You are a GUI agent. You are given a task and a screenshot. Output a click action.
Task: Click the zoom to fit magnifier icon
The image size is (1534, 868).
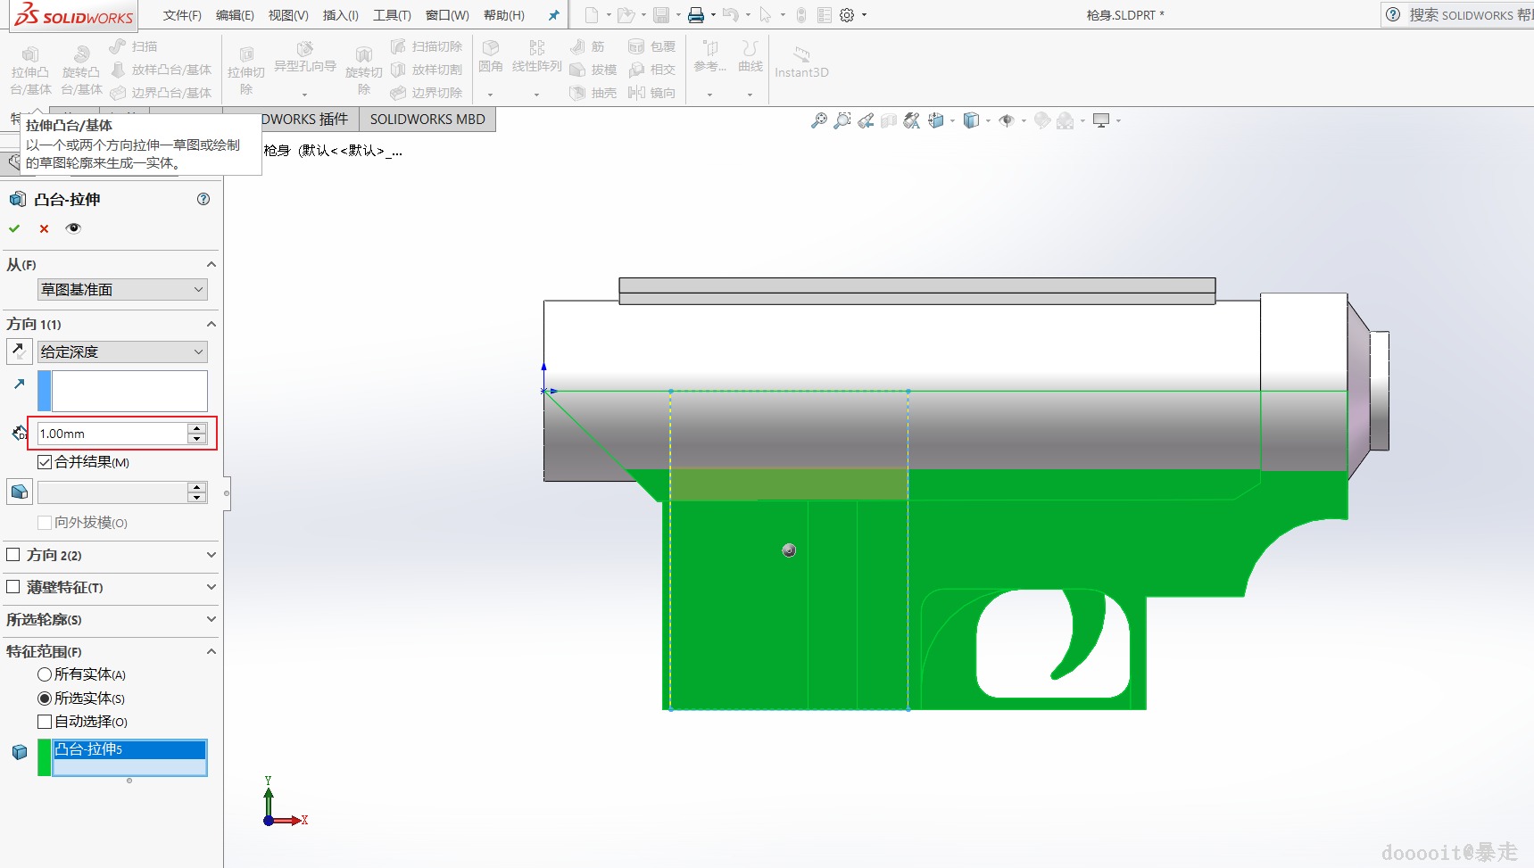pos(818,120)
